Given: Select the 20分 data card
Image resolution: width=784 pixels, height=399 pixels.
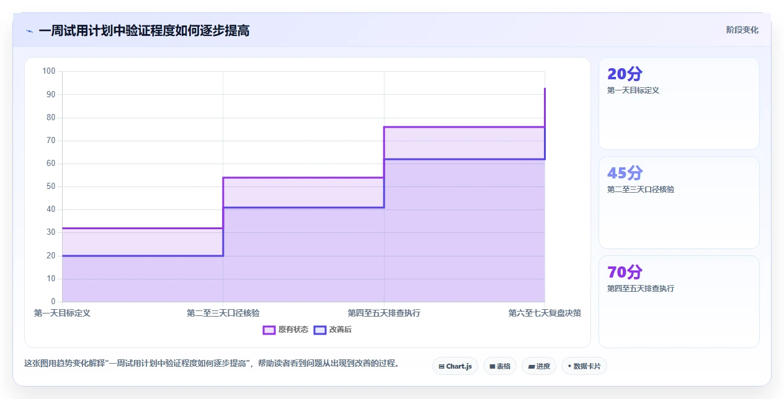Looking at the screenshot, I should pos(679,103).
